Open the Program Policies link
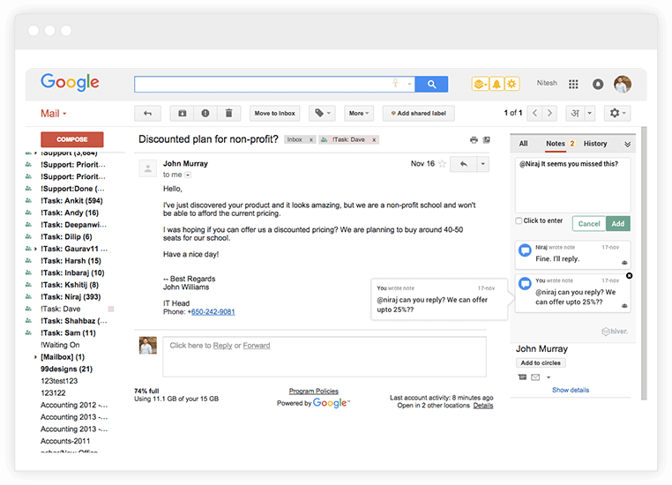This screenshot has width=672, height=485. [x=313, y=392]
